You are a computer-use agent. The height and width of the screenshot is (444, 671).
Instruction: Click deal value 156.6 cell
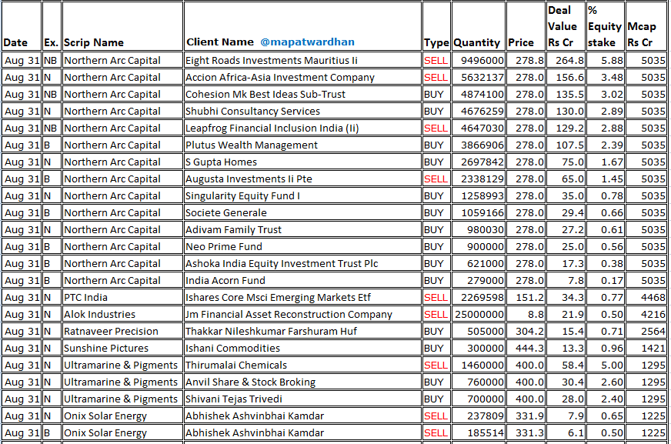[x=566, y=78]
